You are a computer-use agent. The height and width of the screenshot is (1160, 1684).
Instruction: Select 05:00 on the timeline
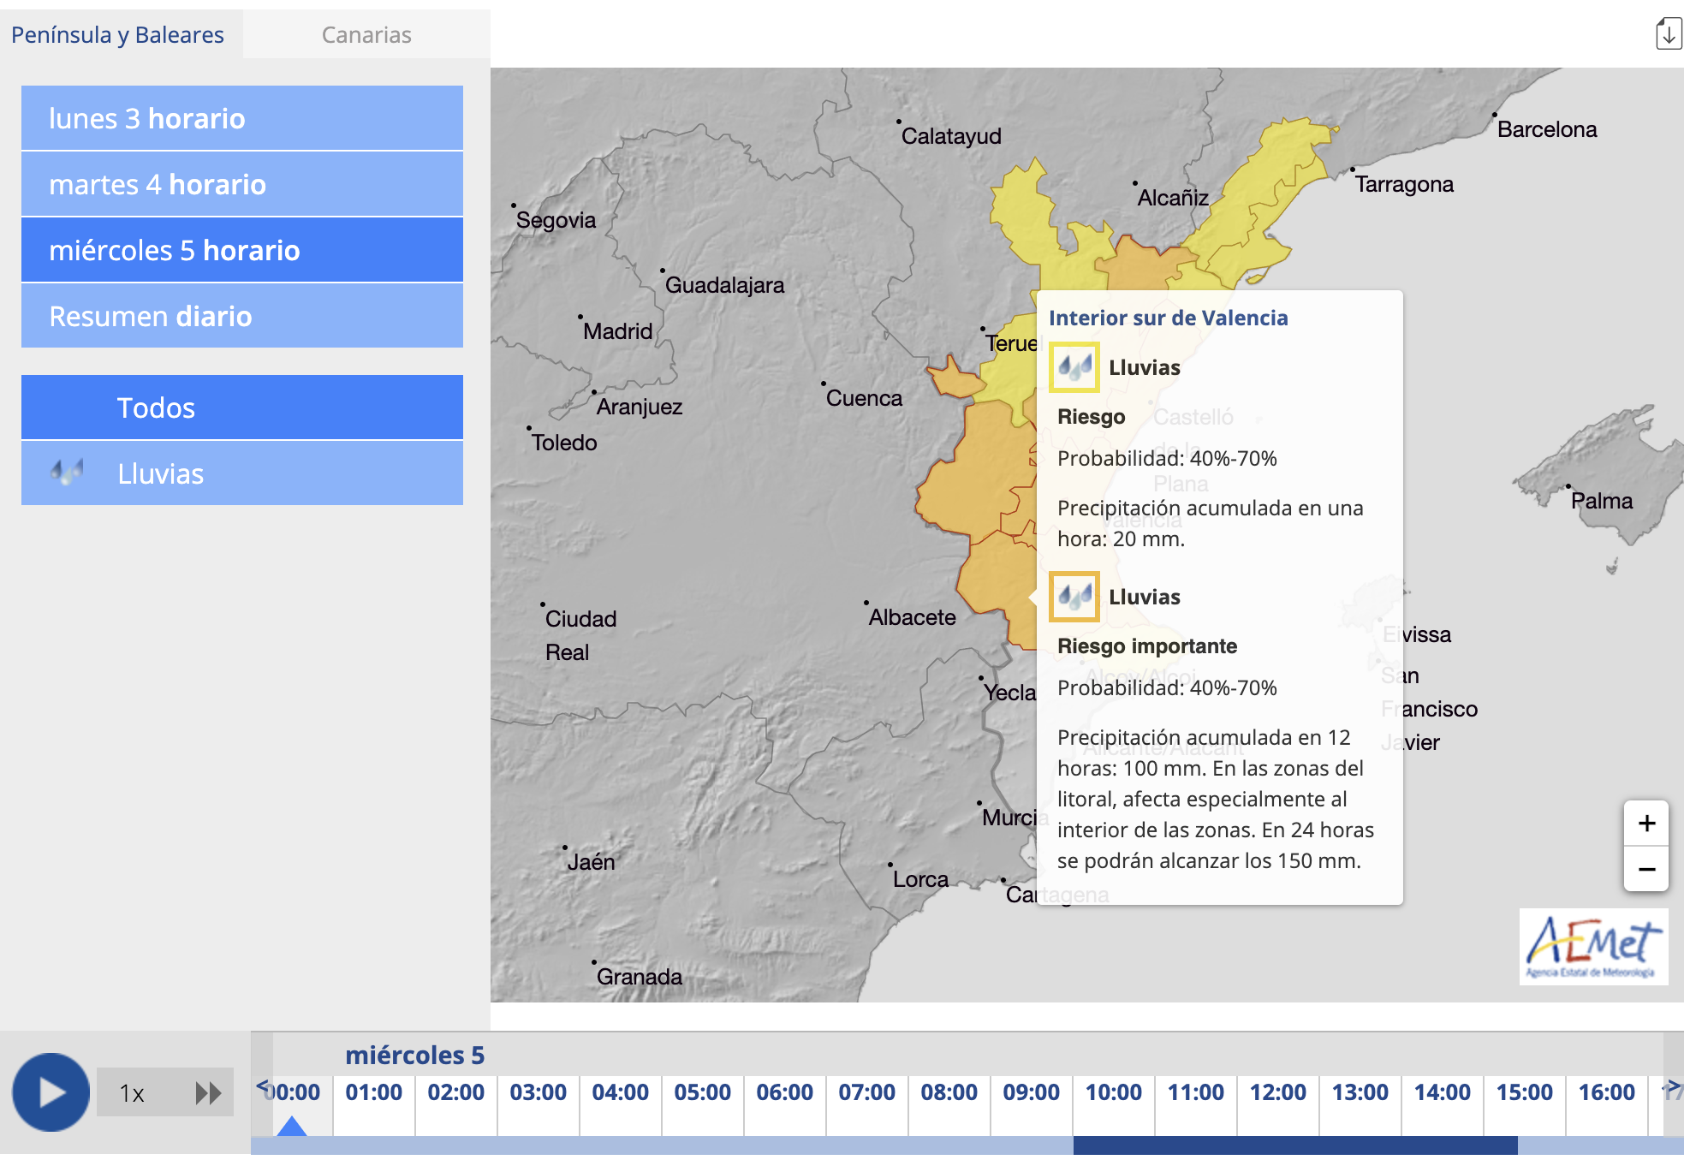pos(703,1092)
